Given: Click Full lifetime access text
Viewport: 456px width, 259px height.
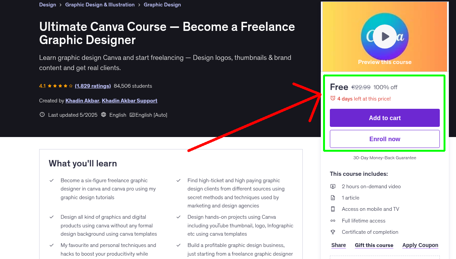Looking at the screenshot, I should click(x=364, y=221).
